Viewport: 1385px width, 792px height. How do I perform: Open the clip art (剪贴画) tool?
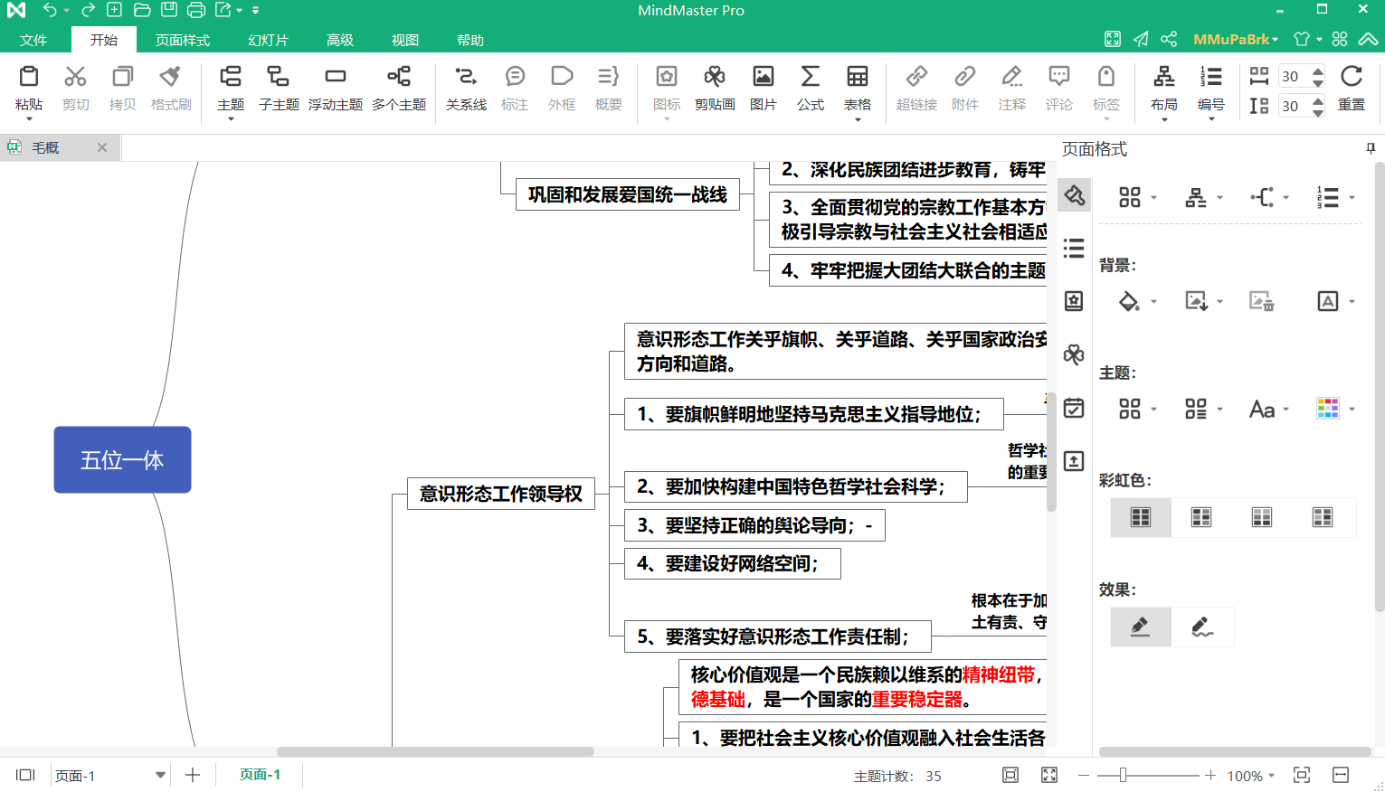click(715, 77)
